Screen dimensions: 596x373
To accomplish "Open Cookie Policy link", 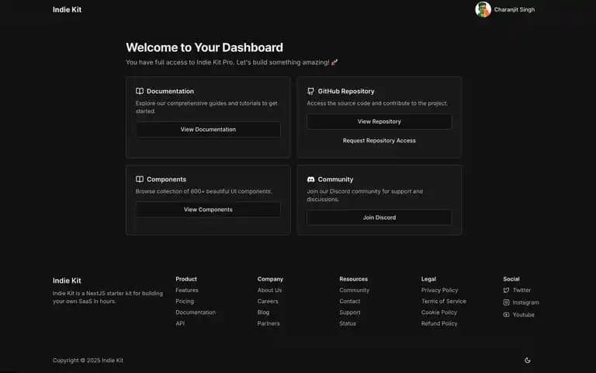I will click(439, 312).
